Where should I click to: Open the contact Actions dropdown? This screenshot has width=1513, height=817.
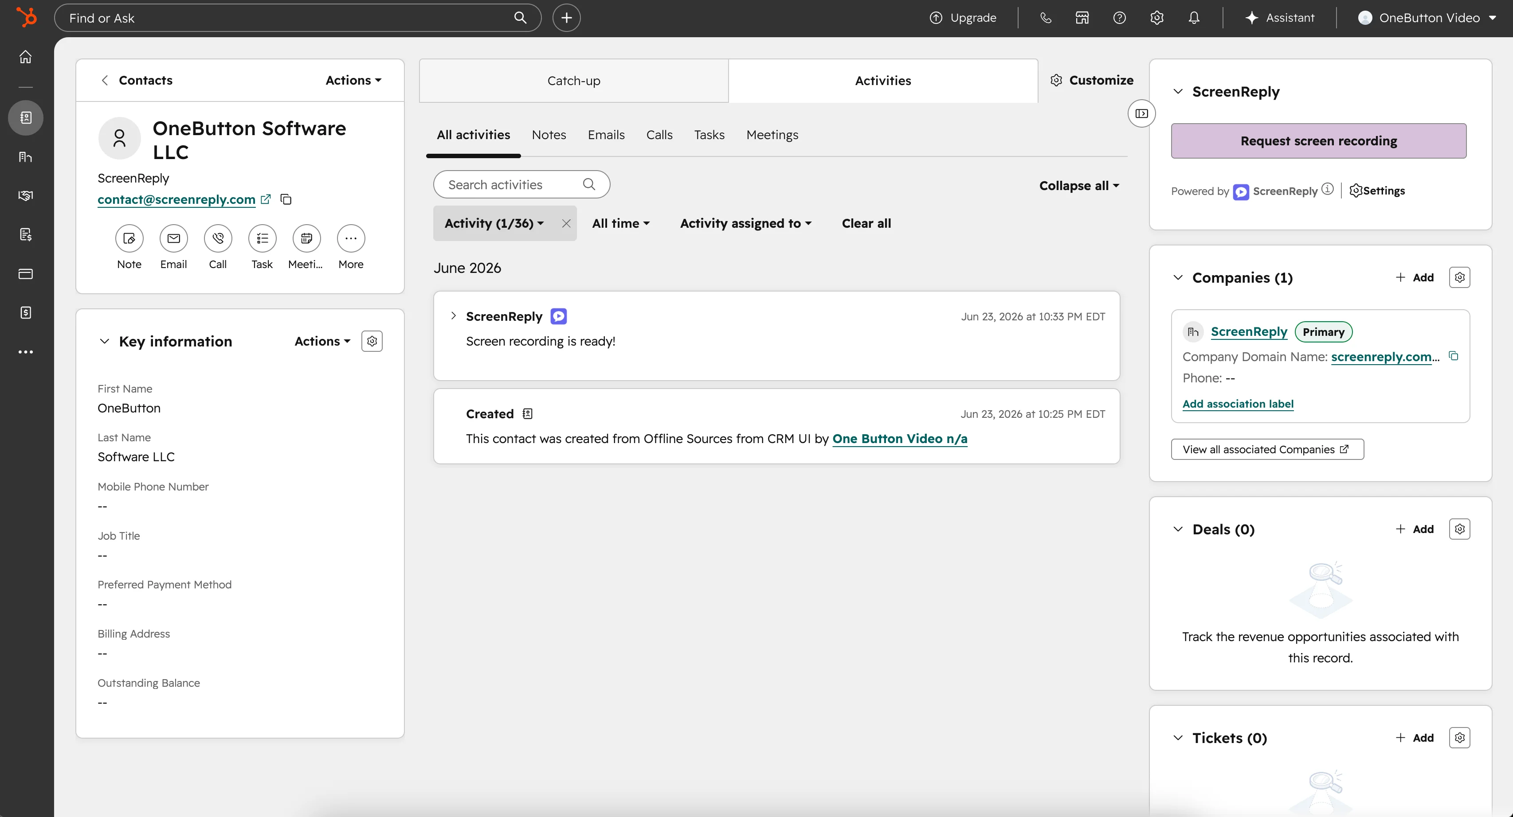(353, 80)
